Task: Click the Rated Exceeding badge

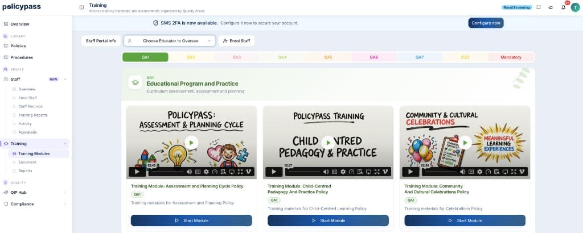Action: (517, 7)
